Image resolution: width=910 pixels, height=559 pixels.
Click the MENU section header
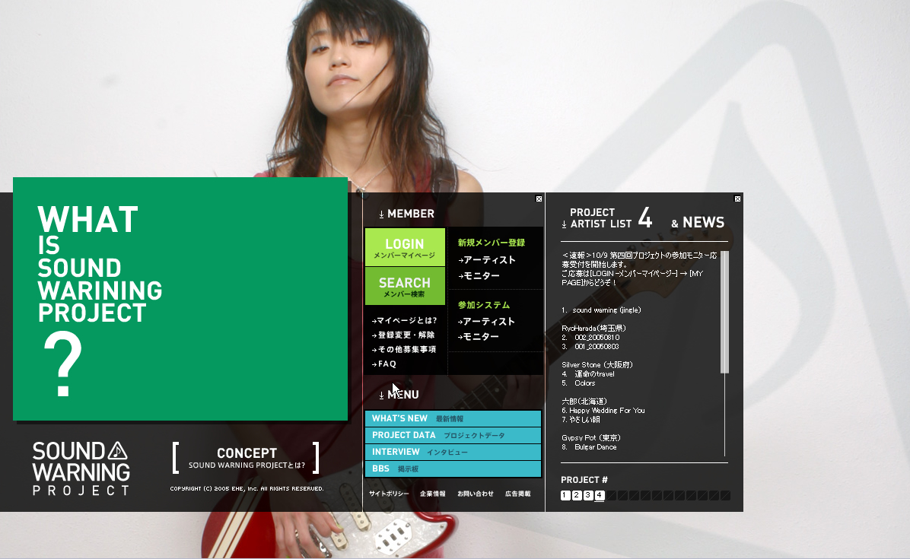(x=399, y=395)
